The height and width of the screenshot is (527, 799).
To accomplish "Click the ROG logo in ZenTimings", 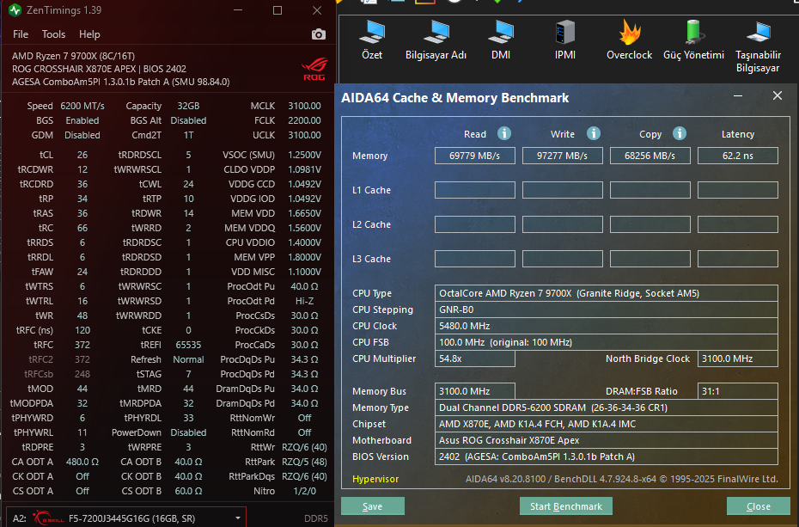I will tap(314, 69).
